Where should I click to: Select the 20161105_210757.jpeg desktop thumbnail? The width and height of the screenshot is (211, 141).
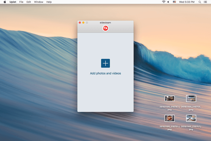point(191,118)
